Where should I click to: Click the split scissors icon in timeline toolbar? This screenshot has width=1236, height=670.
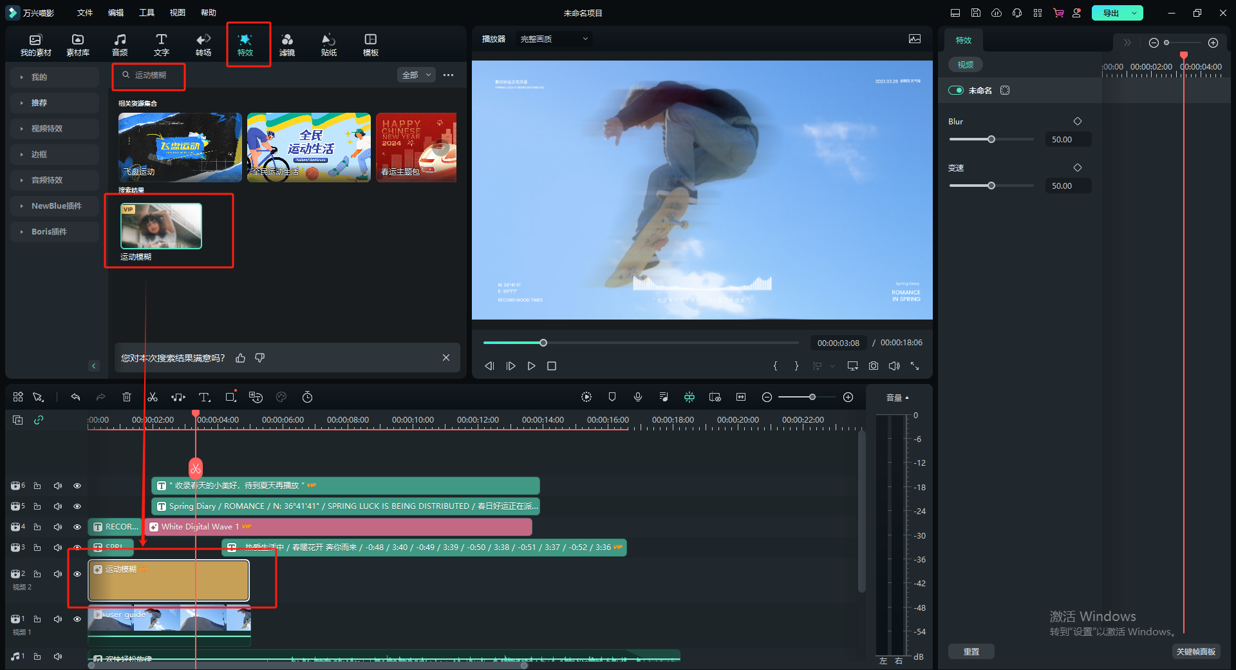pos(153,397)
